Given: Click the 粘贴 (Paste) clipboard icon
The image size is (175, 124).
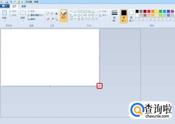Looking at the screenshot, I should pyautogui.click(x=4, y=13).
